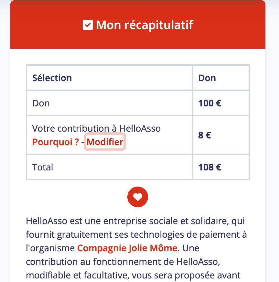Click the HelloAsso description paragraph
Screen dimensions: 279x282
tap(136, 249)
